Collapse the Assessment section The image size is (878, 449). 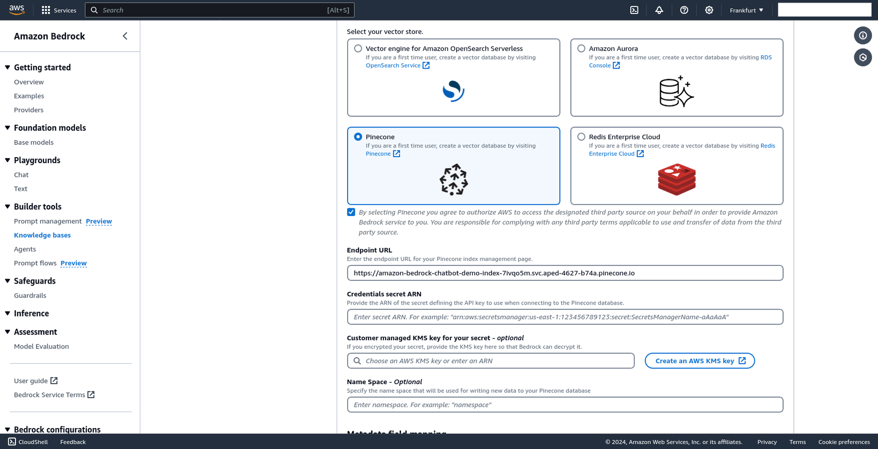8,332
